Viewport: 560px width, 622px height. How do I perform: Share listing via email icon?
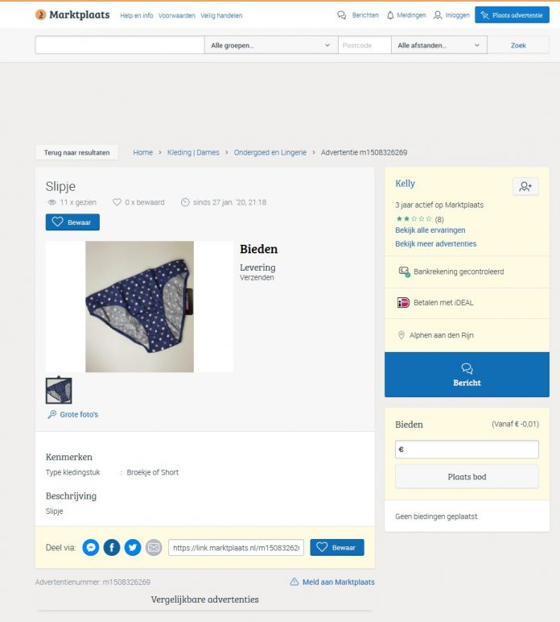coord(154,547)
